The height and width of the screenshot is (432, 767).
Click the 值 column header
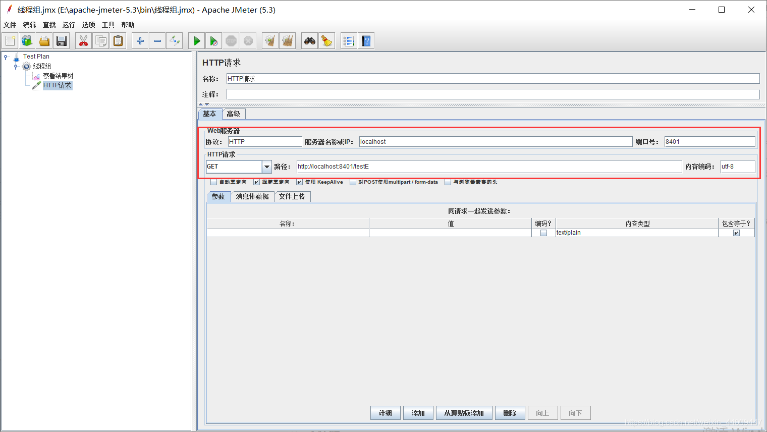(451, 224)
